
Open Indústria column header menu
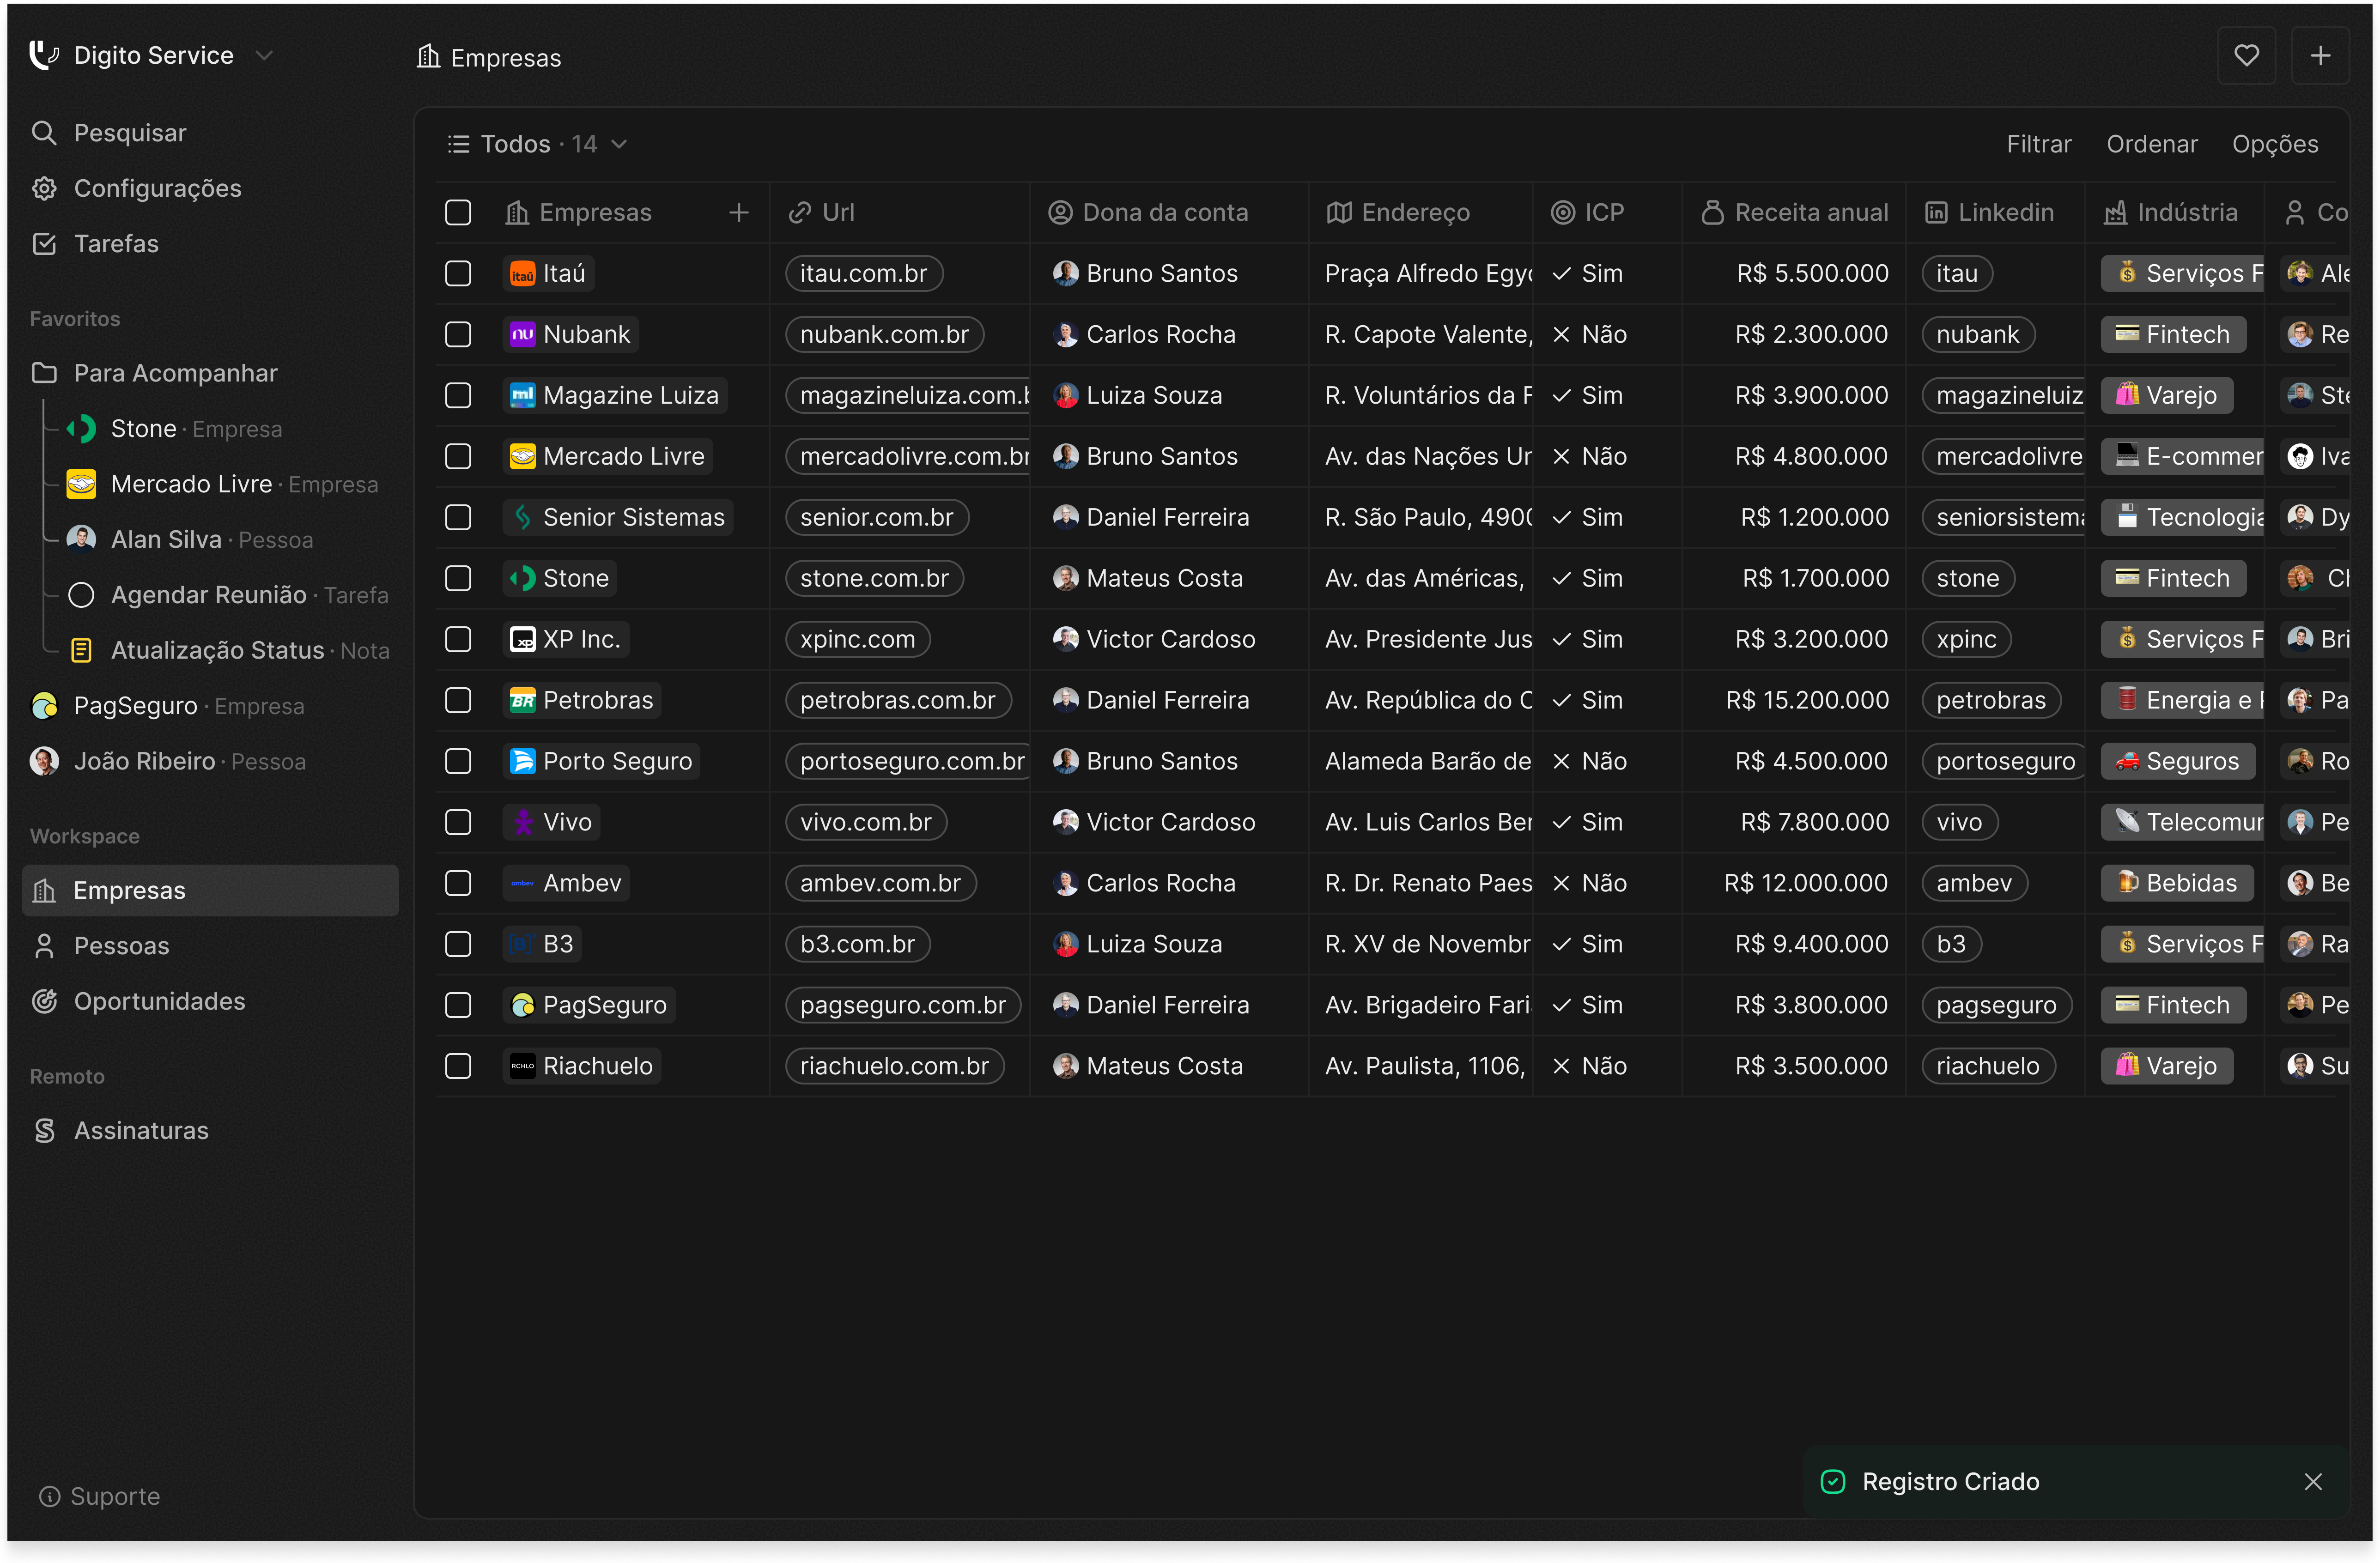tap(2174, 212)
